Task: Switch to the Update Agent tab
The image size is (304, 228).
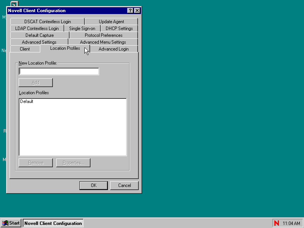Action: pos(111,22)
